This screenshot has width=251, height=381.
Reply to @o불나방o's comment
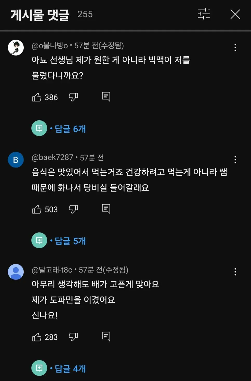(x=106, y=97)
